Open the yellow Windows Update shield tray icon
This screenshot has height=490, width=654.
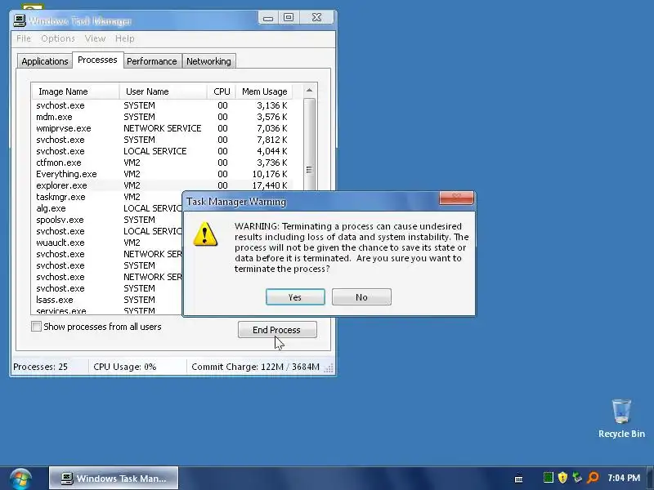pyautogui.click(x=562, y=478)
